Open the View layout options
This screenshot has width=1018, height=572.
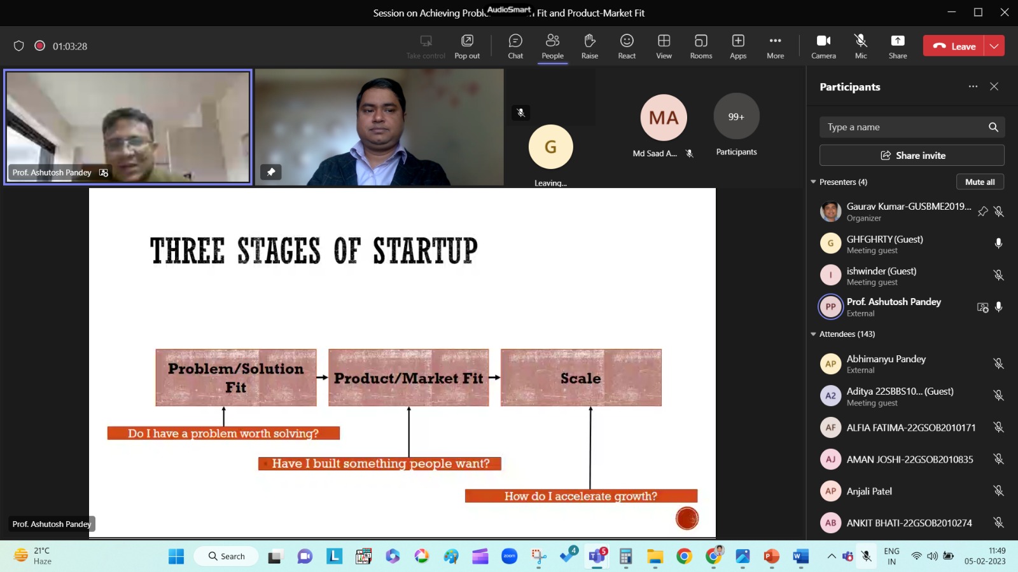pyautogui.click(x=664, y=46)
